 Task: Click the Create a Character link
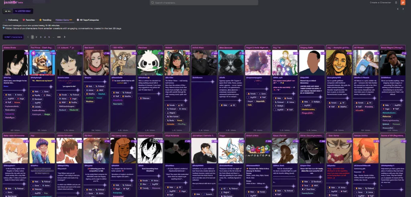tap(380, 3)
